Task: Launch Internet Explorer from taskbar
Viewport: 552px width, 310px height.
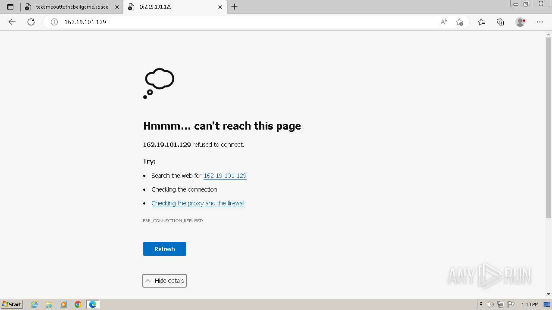Action: [34, 304]
